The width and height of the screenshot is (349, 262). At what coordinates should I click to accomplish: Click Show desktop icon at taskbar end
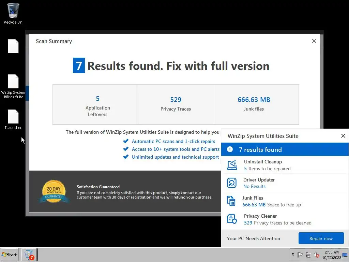point(345,254)
